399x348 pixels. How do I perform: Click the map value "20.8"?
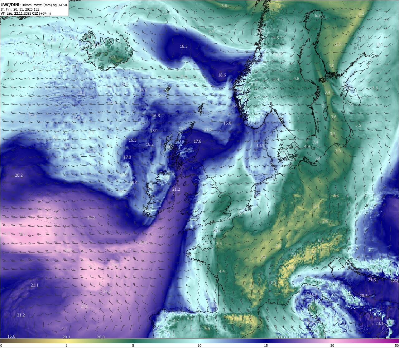point(101,337)
